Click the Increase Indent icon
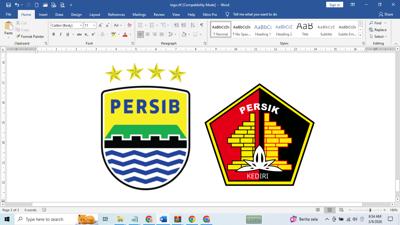 pyautogui.click(x=184, y=25)
